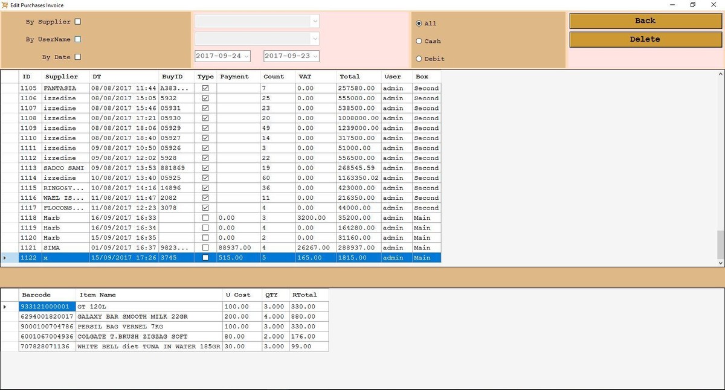Select the All radio option

[419, 24]
